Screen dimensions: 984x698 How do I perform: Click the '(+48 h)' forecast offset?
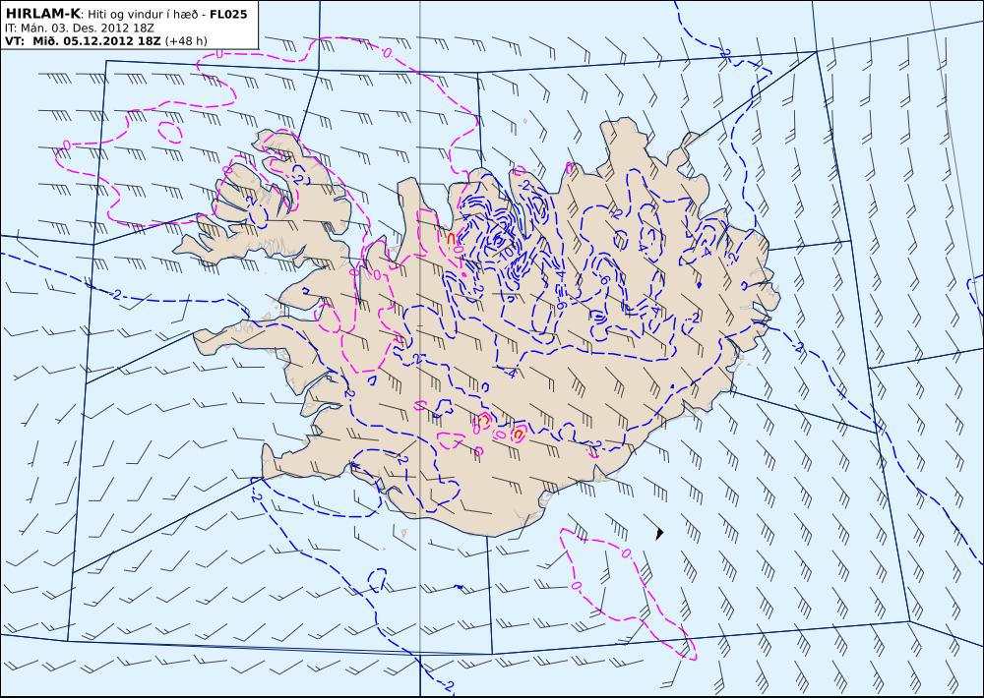click(186, 41)
